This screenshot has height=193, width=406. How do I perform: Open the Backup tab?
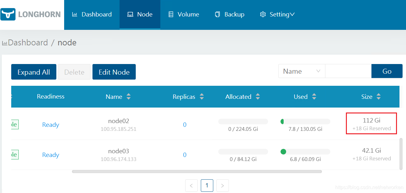tap(230, 14)
